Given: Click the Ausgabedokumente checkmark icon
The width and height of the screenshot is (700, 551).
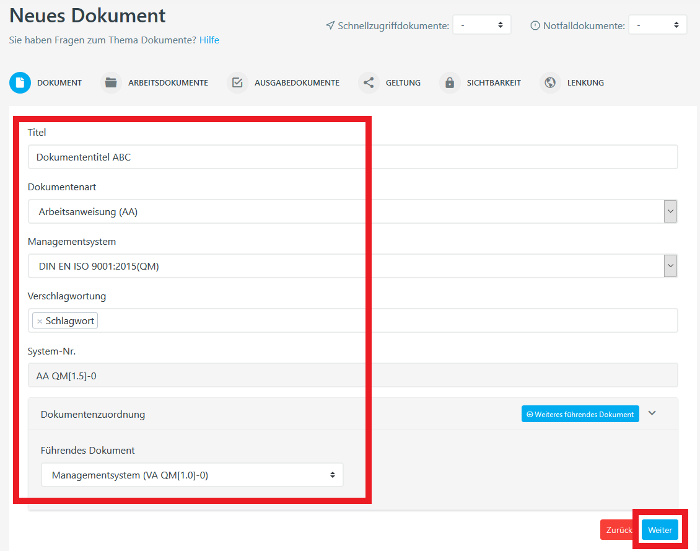Looking at the screenshot, I should 237,82.
